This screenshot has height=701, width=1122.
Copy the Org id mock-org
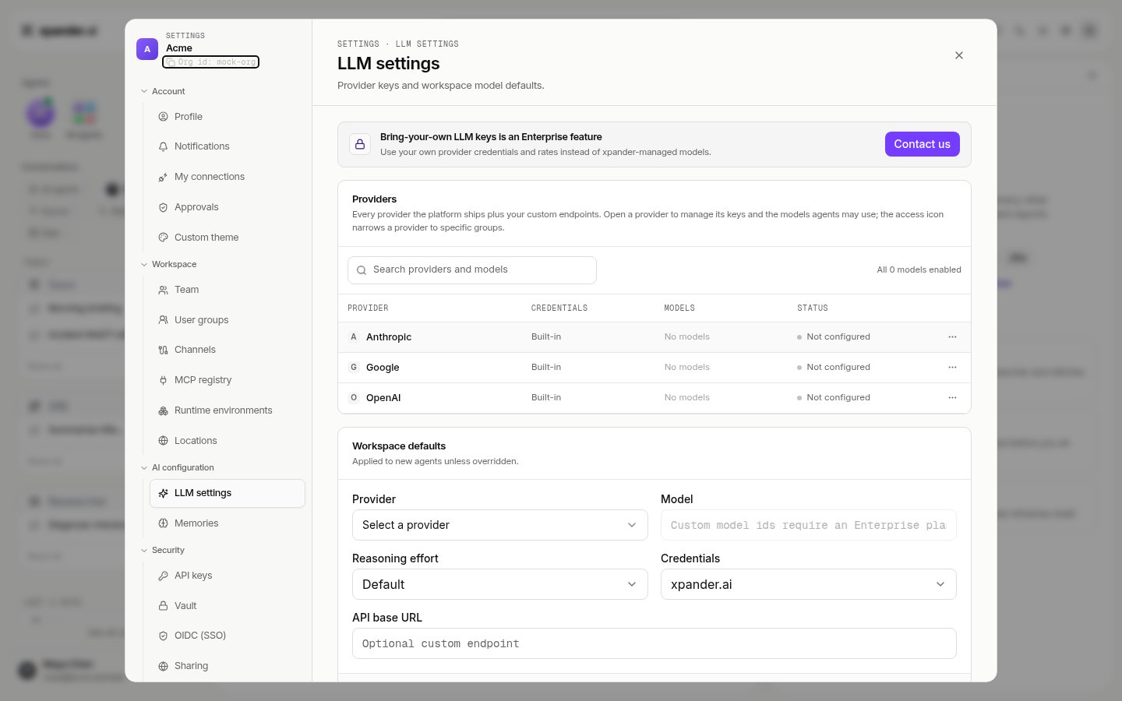pyautogui.click(x=210, y=62)
